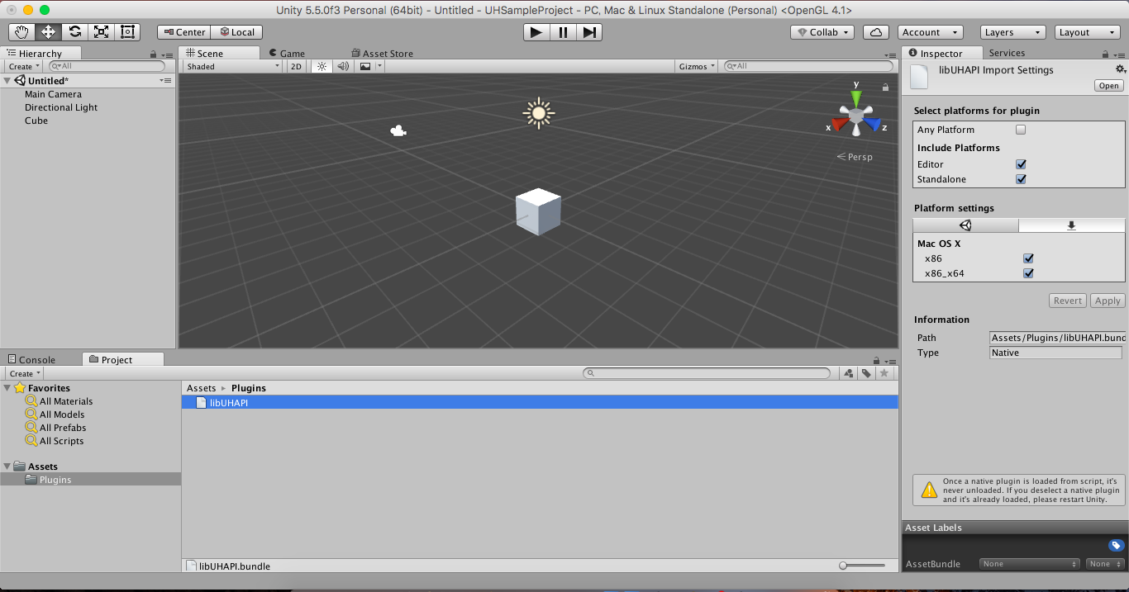The width and height of the screenshot is (1129, 592).
Task: Uncheck the Standalone platform checkbox
Action: [x=1021, y=179]
